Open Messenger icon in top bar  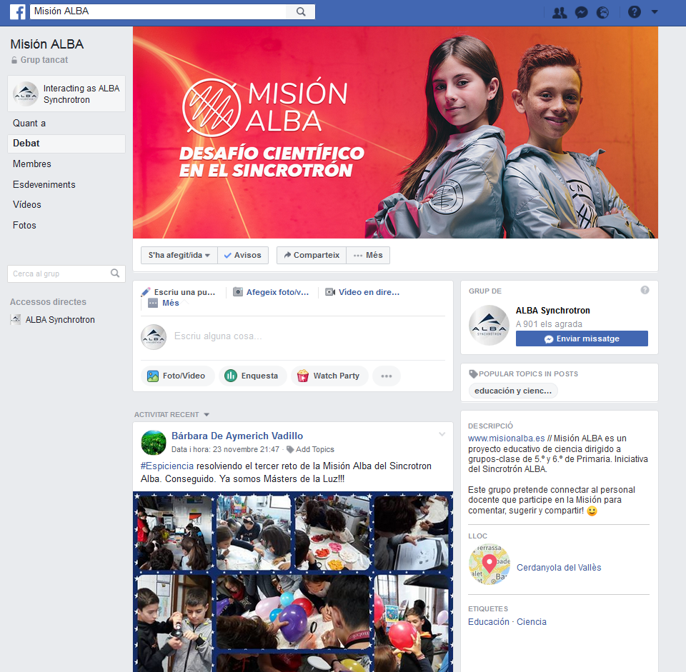581,12
